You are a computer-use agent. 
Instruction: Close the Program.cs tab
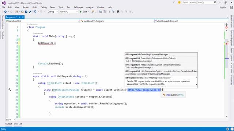point(23,17)
